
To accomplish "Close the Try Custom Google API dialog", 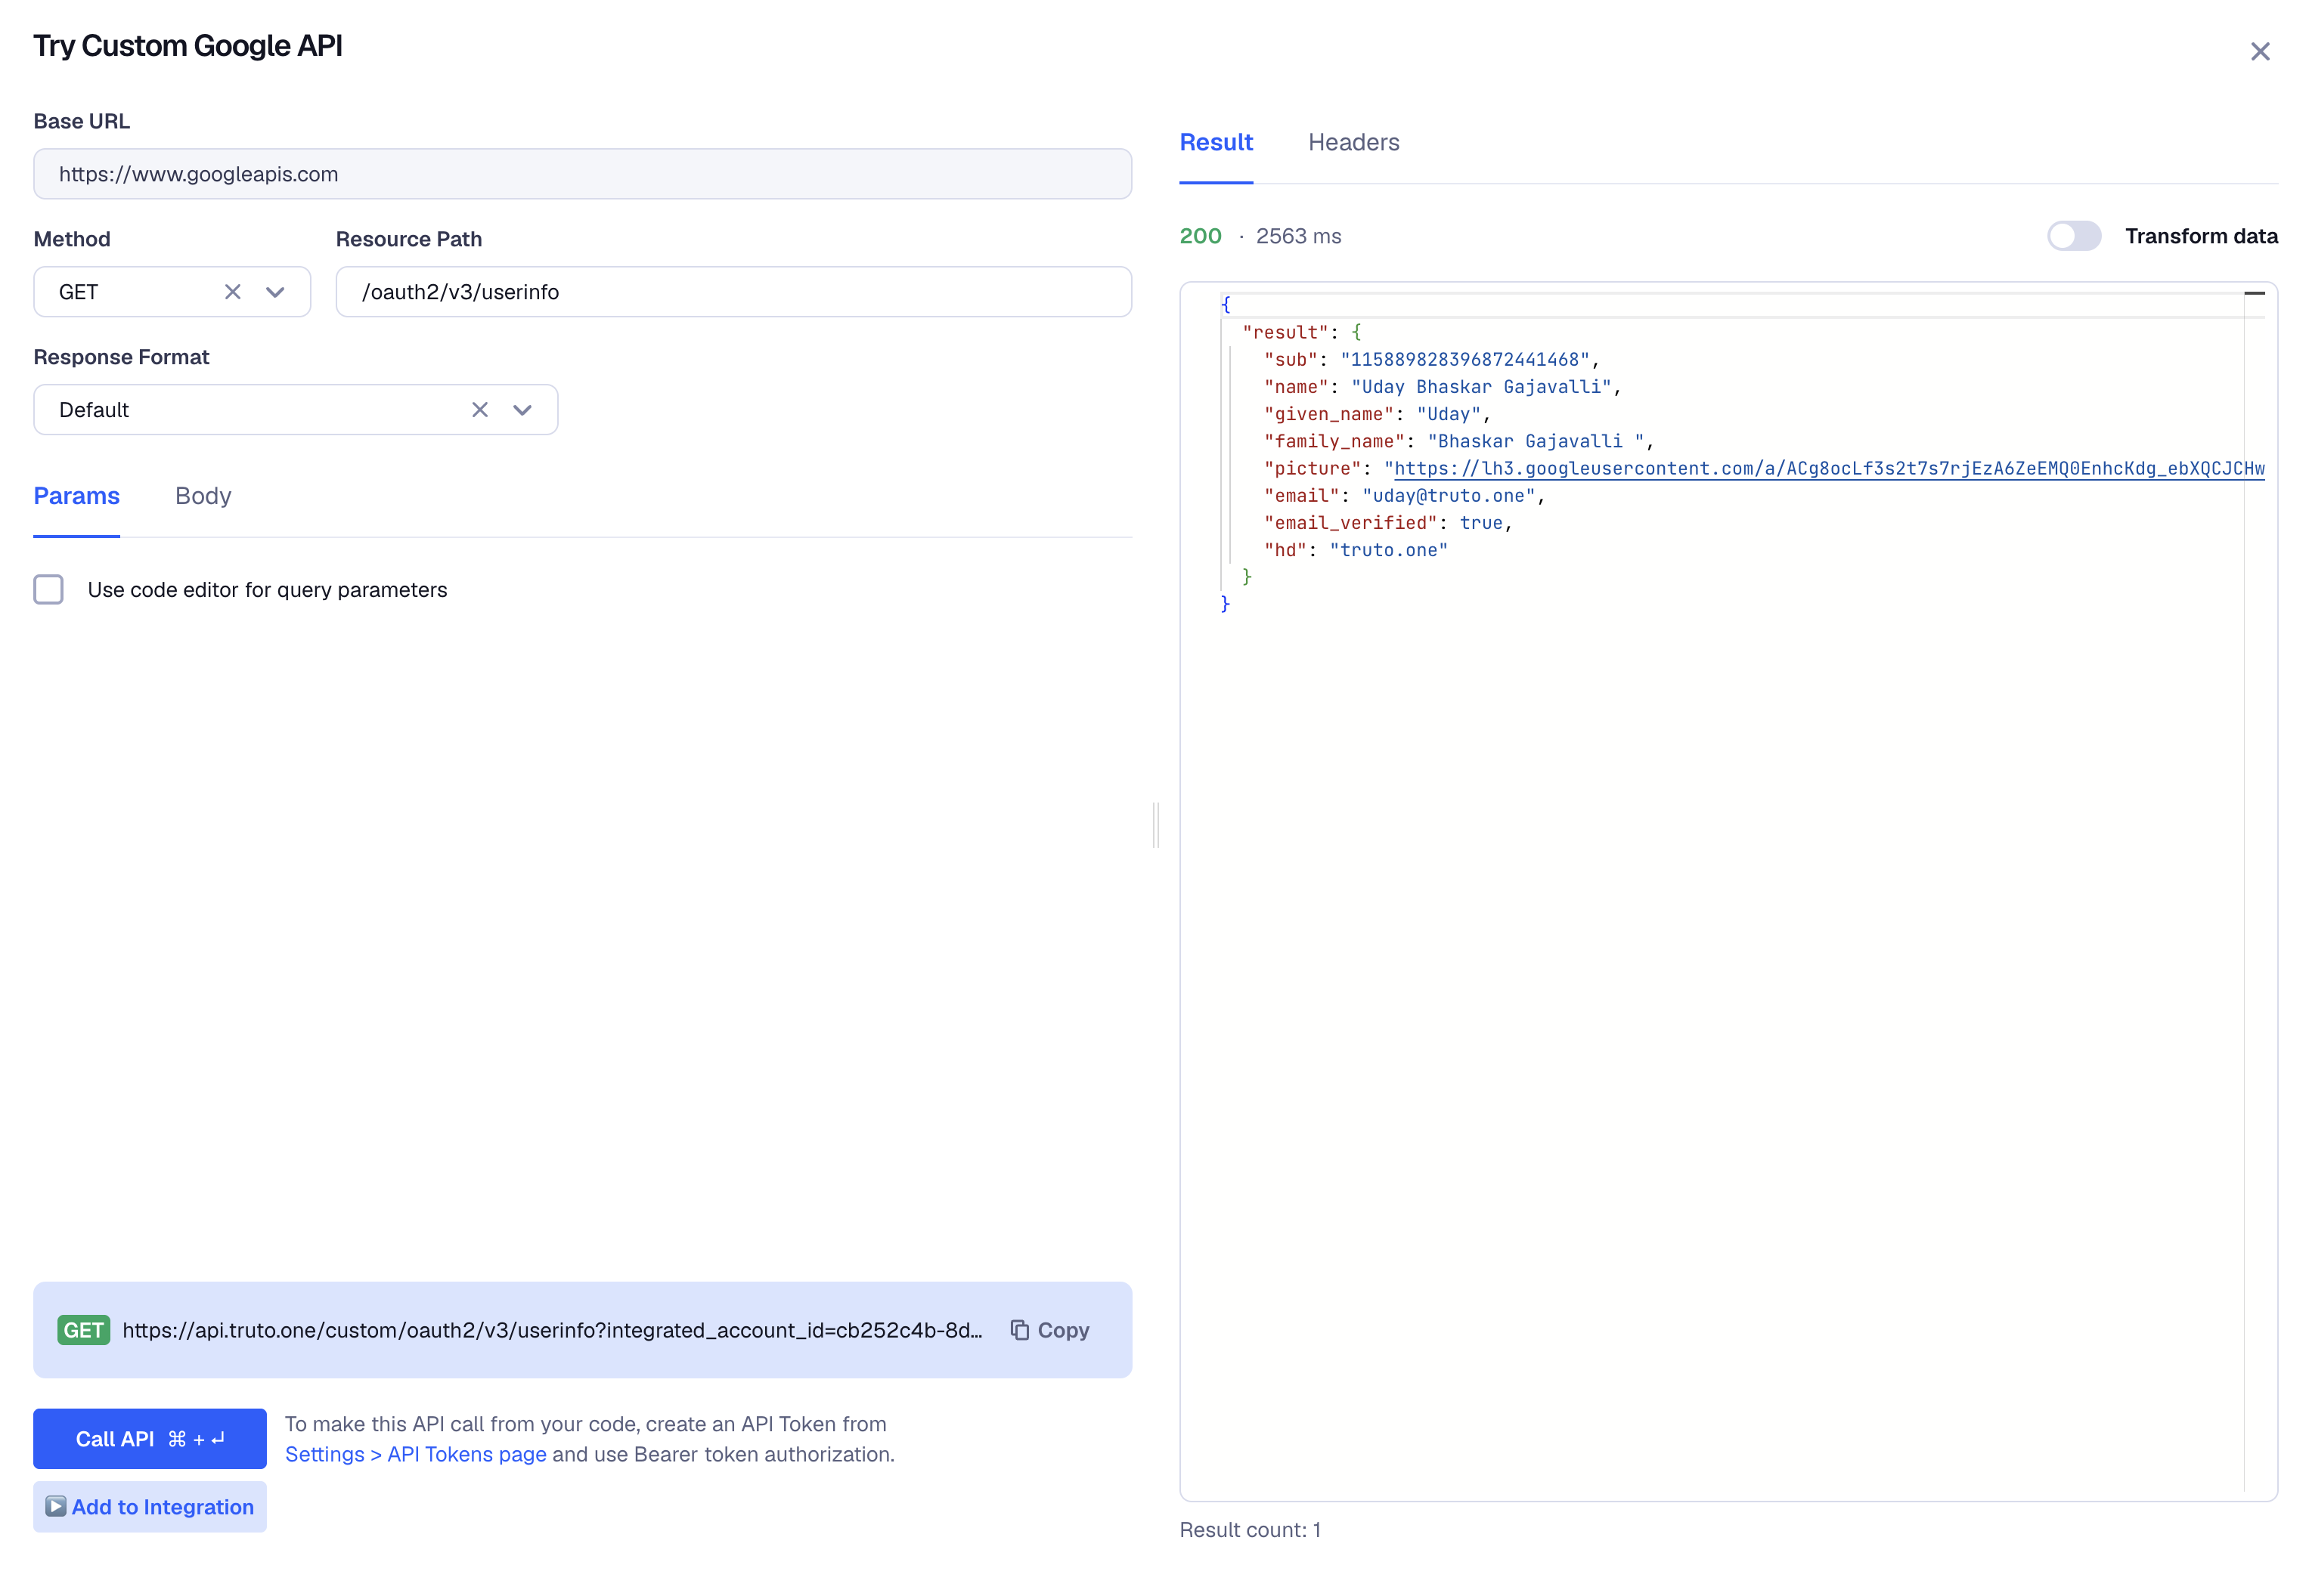I will click(x=2259, y=51).
